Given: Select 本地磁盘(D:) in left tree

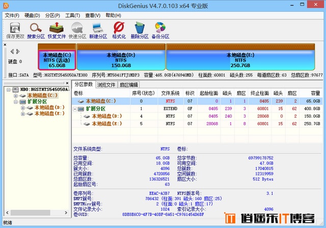Looking at the screenshot, I should pyautogui.click(x=49, y=107).
